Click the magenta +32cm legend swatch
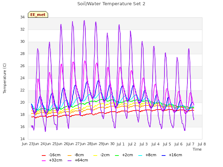 (44, 161)
